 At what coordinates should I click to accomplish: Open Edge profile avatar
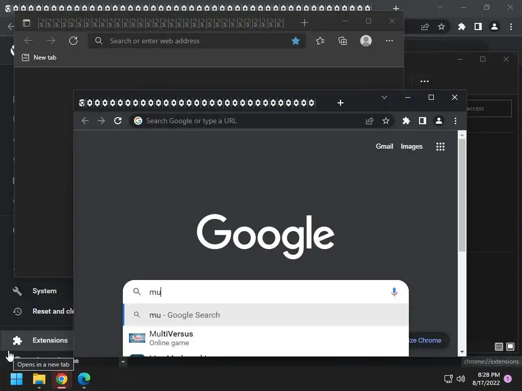click(x=366, y=41)
